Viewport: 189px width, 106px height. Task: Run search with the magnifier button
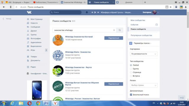point(120,30)
